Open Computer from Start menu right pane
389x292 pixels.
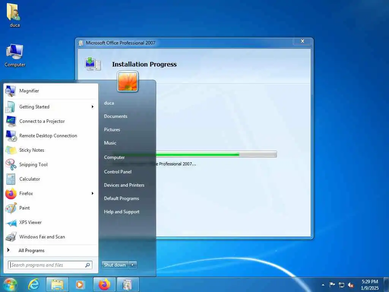(x=114, y=157)
